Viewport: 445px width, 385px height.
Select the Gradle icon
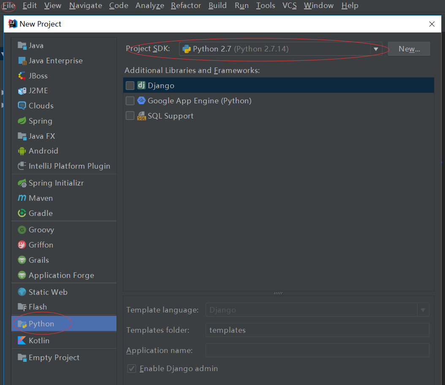22,213
